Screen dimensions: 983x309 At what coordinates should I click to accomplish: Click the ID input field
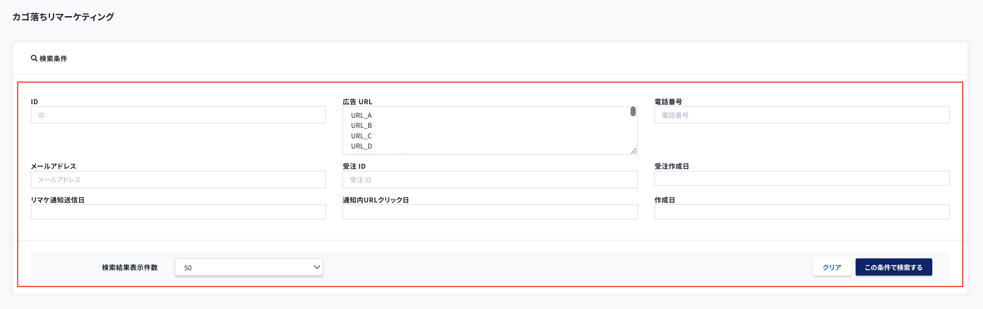pos(178,115)
